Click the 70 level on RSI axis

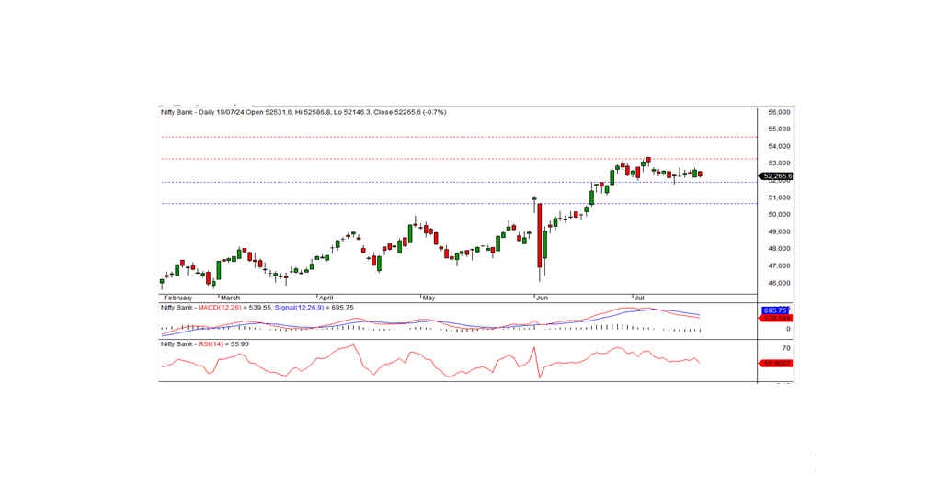787,349
